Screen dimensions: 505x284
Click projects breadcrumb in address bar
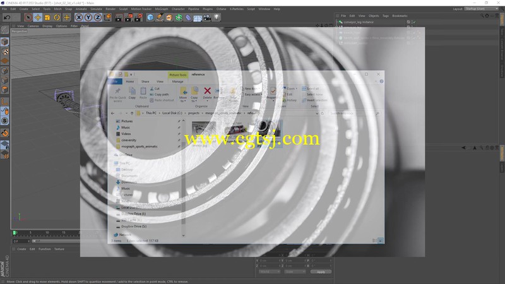(x=194, y=114)
